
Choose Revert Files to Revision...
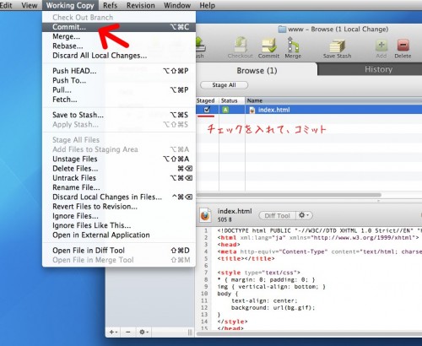click(119, 207)
